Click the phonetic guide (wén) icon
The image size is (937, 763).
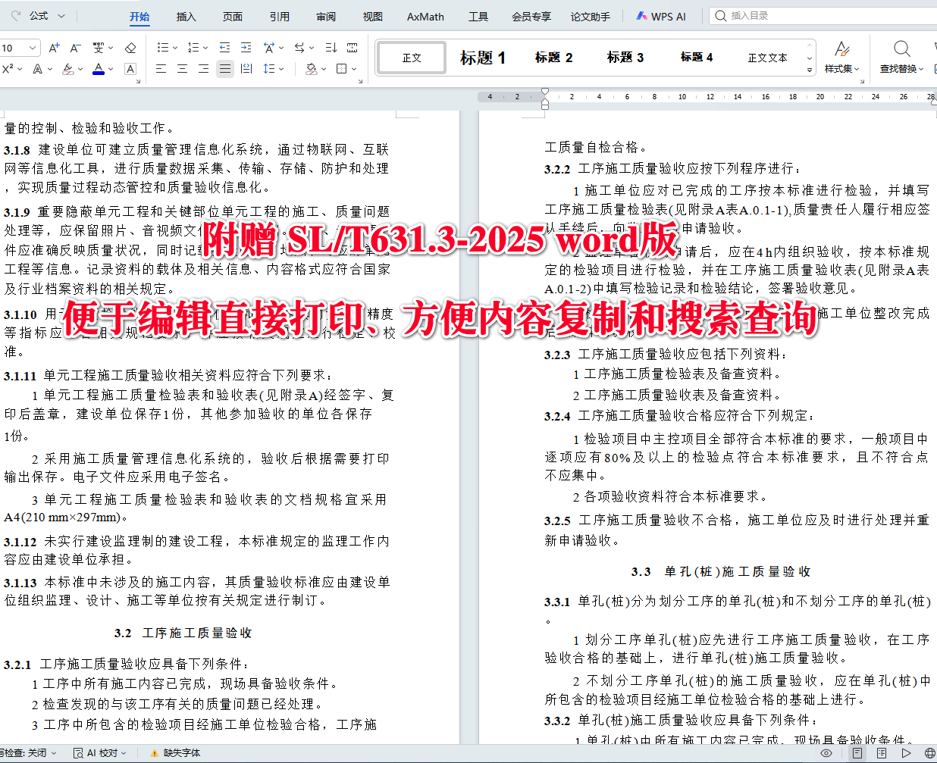[x=99, y=48]
